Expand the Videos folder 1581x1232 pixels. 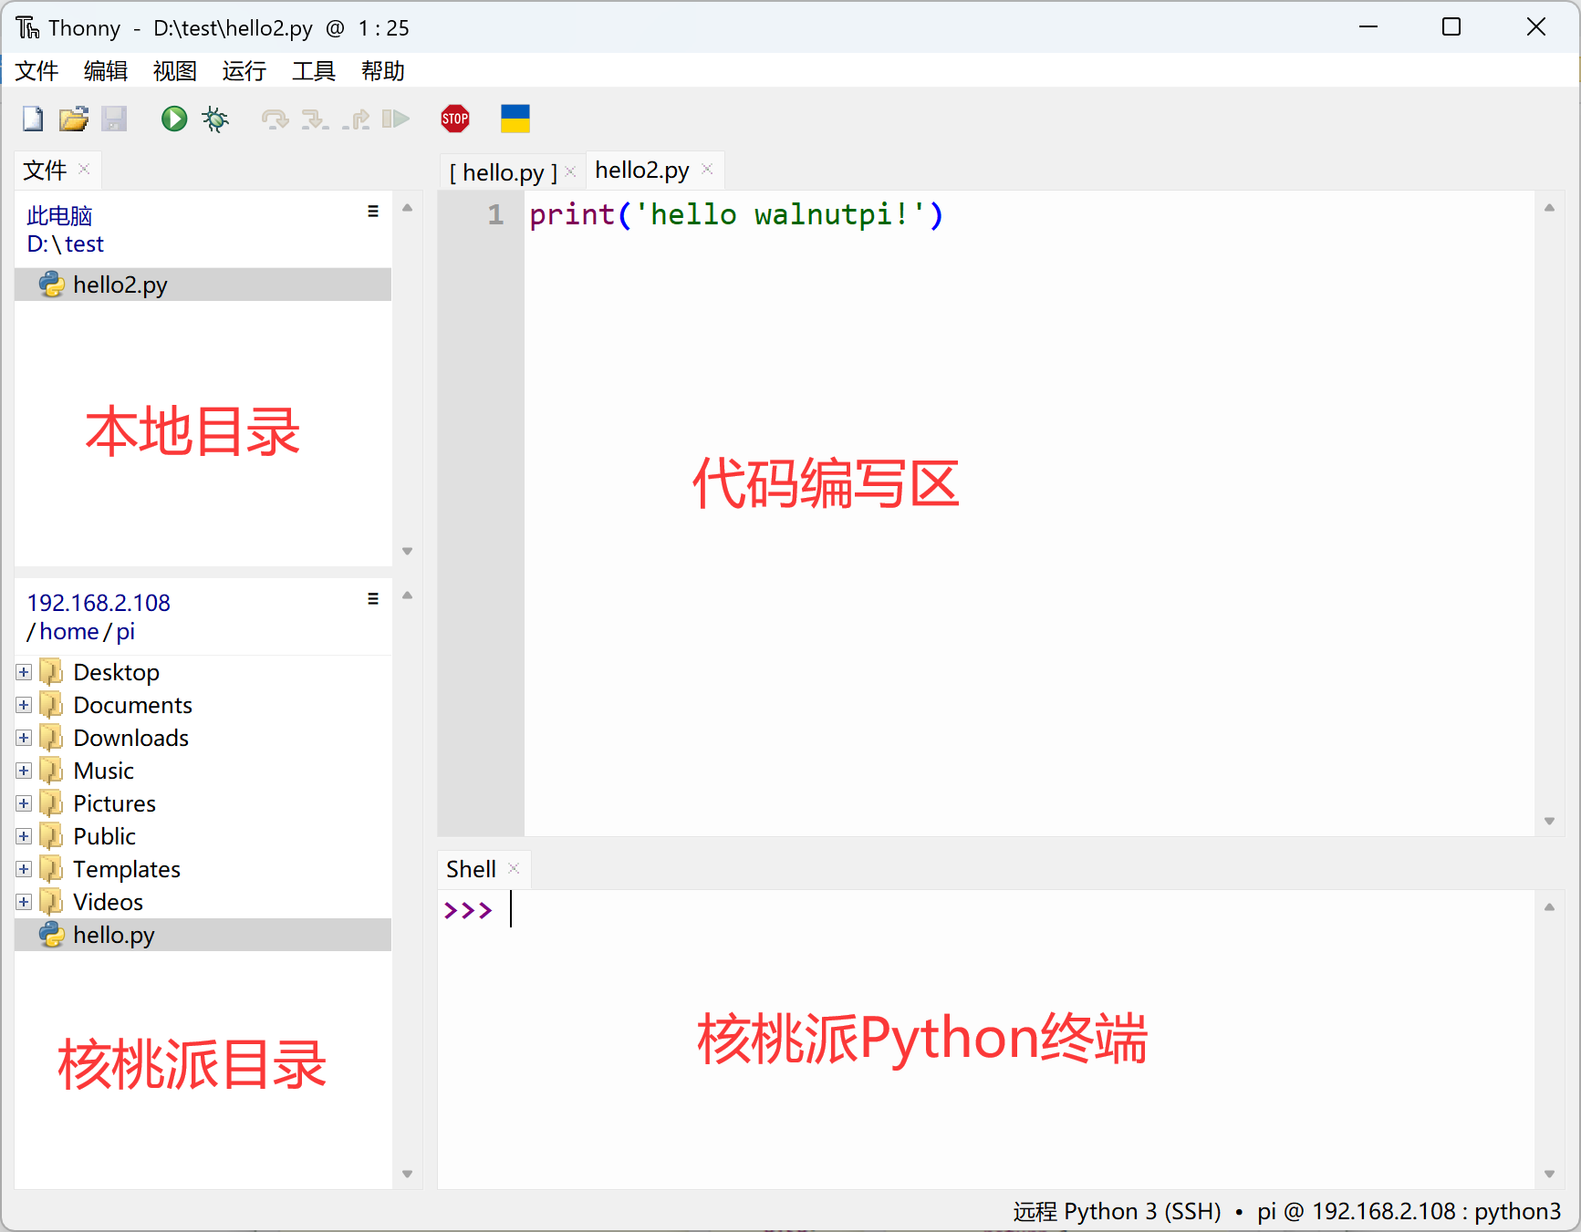point(24,902)
